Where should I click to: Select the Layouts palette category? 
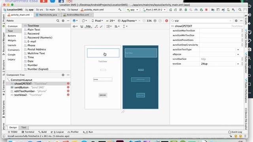(x=12, y=45)
